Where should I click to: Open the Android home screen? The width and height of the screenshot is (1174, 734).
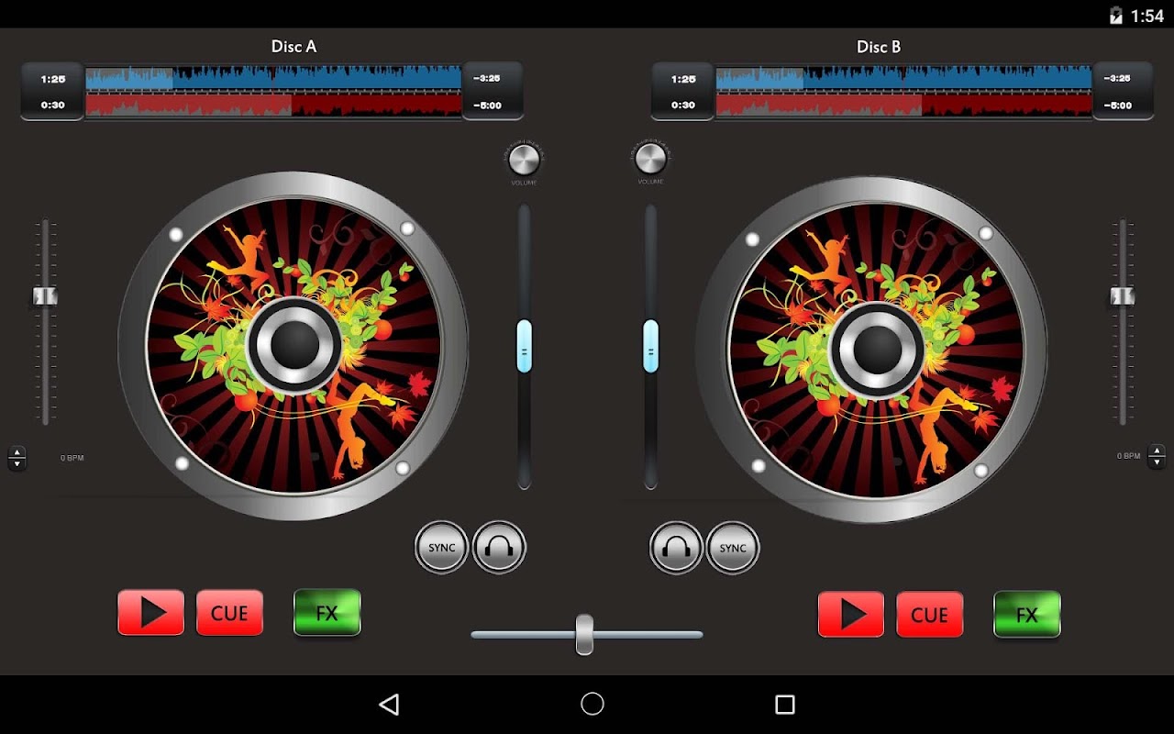click(x=593, y=704)
